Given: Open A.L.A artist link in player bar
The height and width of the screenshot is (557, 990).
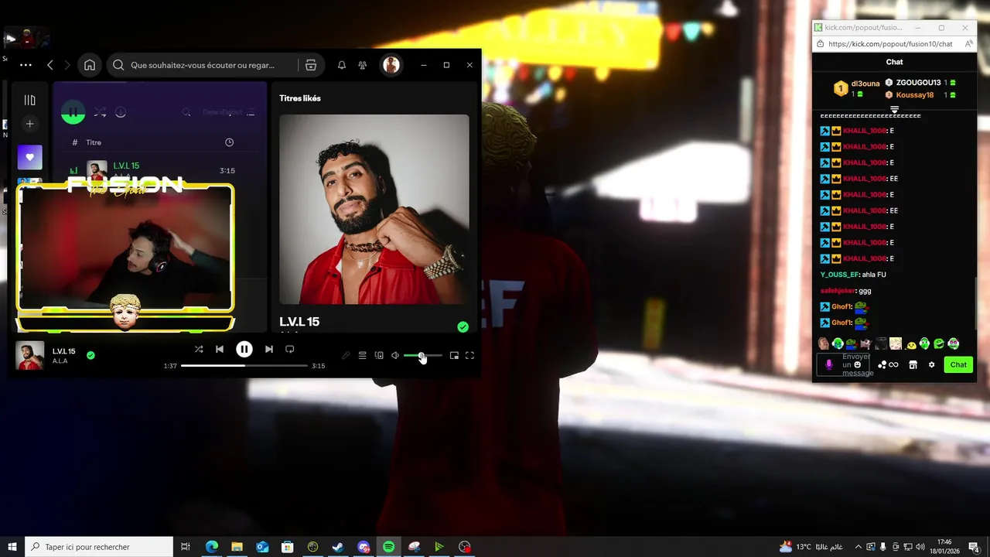Looking at the screenshot, I should click(60, 361).
